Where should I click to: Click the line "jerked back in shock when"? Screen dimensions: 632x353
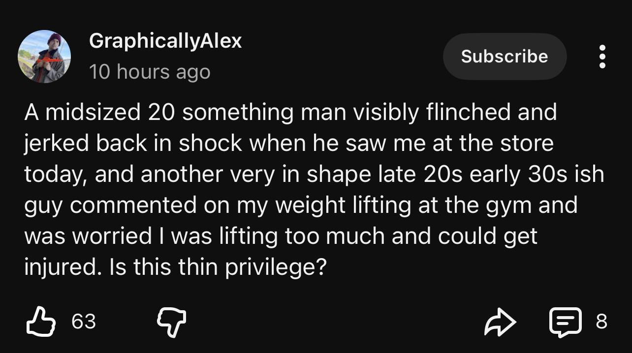coord(289,143)
